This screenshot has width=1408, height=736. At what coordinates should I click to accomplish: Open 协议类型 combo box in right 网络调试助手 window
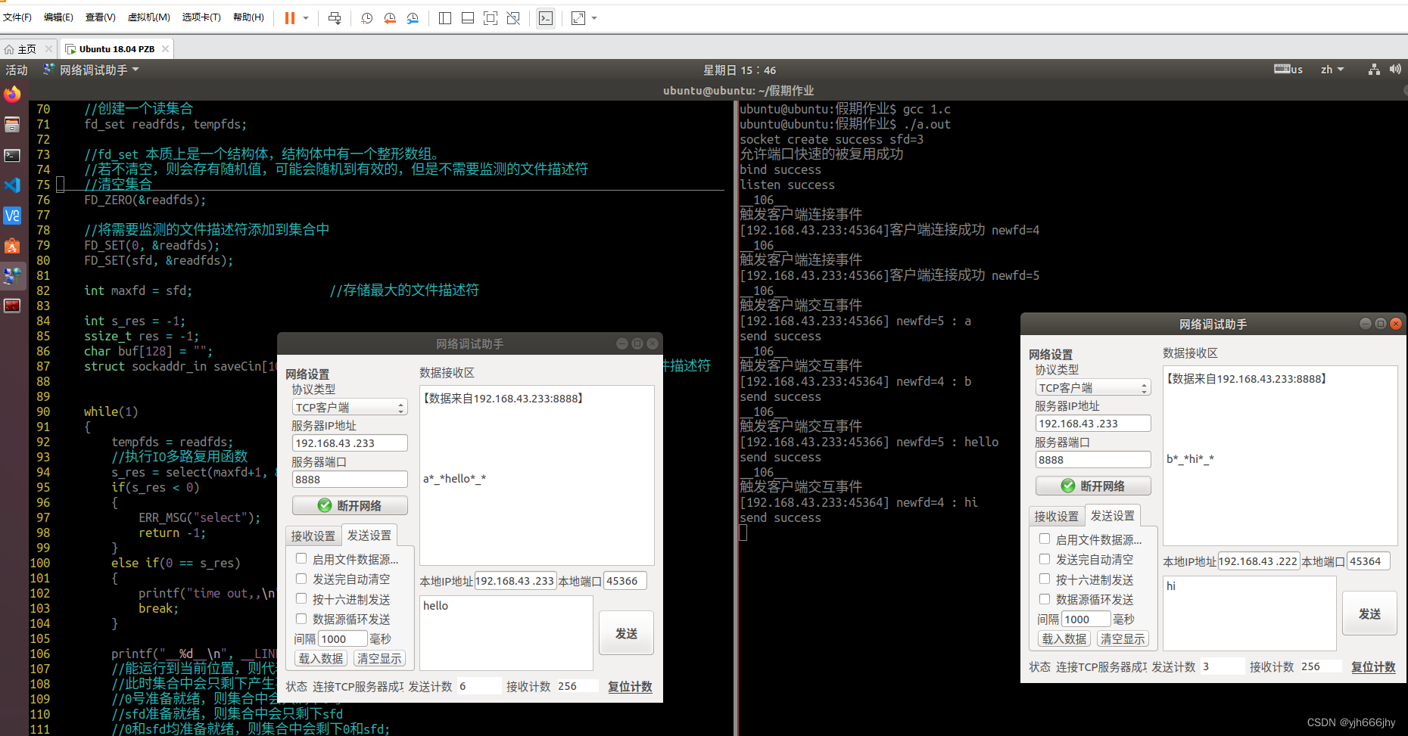tap(1093, 388)
